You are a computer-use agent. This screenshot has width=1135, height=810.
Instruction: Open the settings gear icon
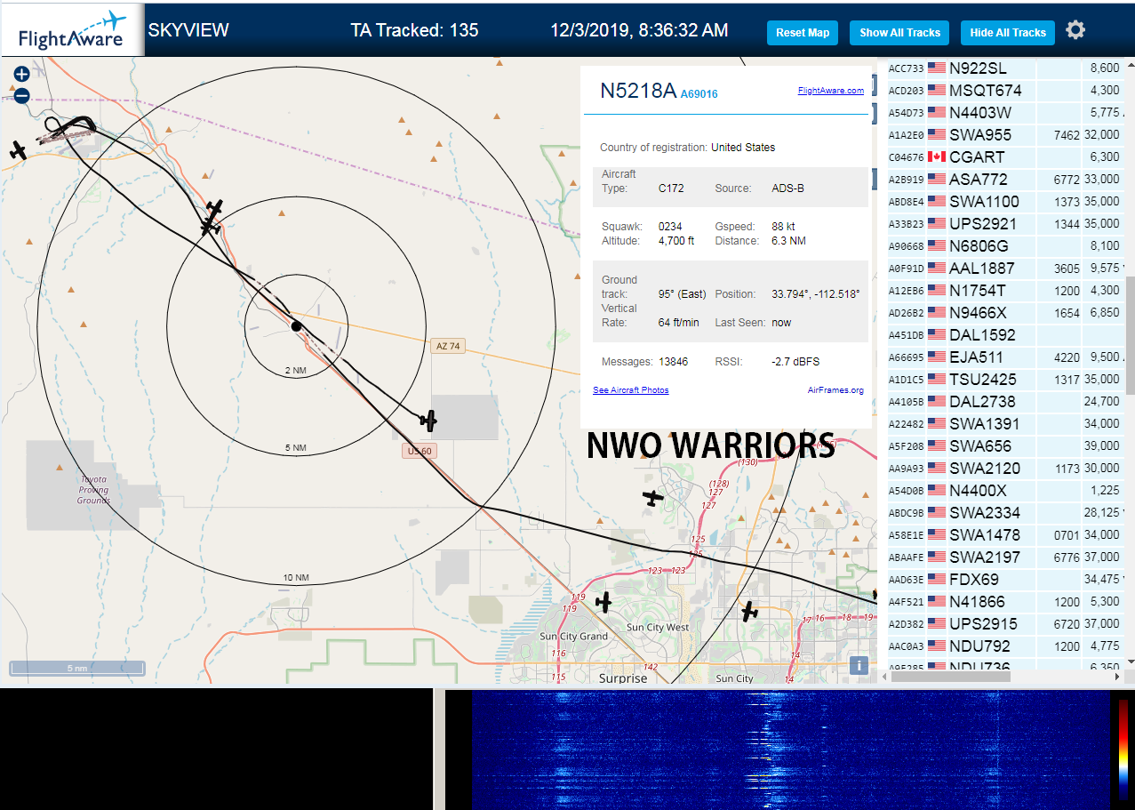pyautogui.click(x=1075, y=30)
